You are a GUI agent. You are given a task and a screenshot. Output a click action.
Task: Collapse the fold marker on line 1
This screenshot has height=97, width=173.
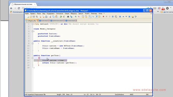click(33, 24)
